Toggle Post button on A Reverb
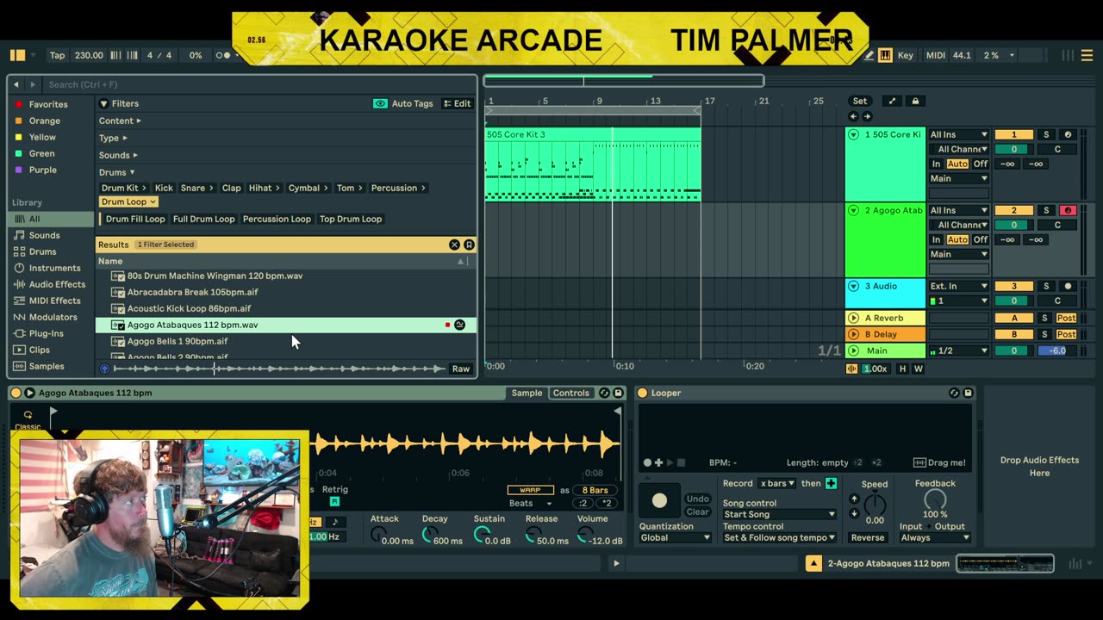 [x=1066, y=318]
